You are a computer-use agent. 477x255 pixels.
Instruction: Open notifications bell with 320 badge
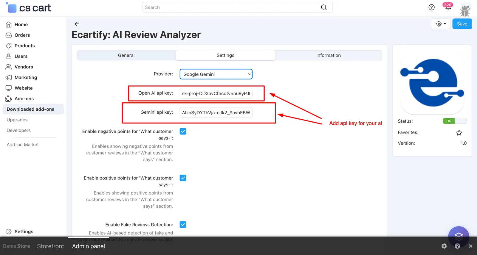pyautogui.click(x=448, y=7)
